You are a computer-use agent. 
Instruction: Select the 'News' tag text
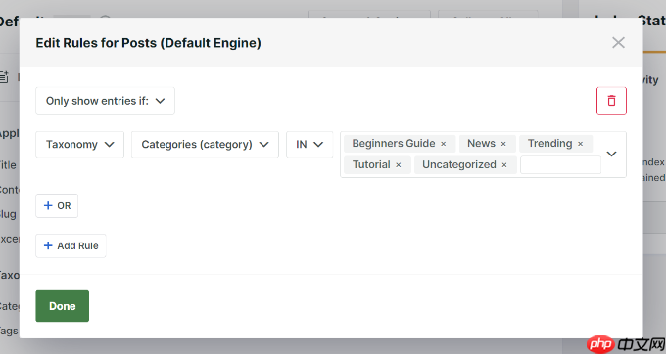(x=481, y=144)
